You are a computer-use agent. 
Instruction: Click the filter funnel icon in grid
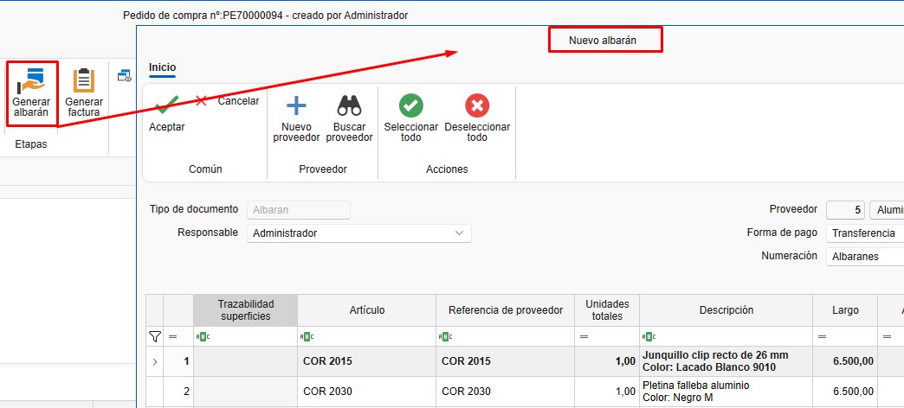click(x=154, y=336)
